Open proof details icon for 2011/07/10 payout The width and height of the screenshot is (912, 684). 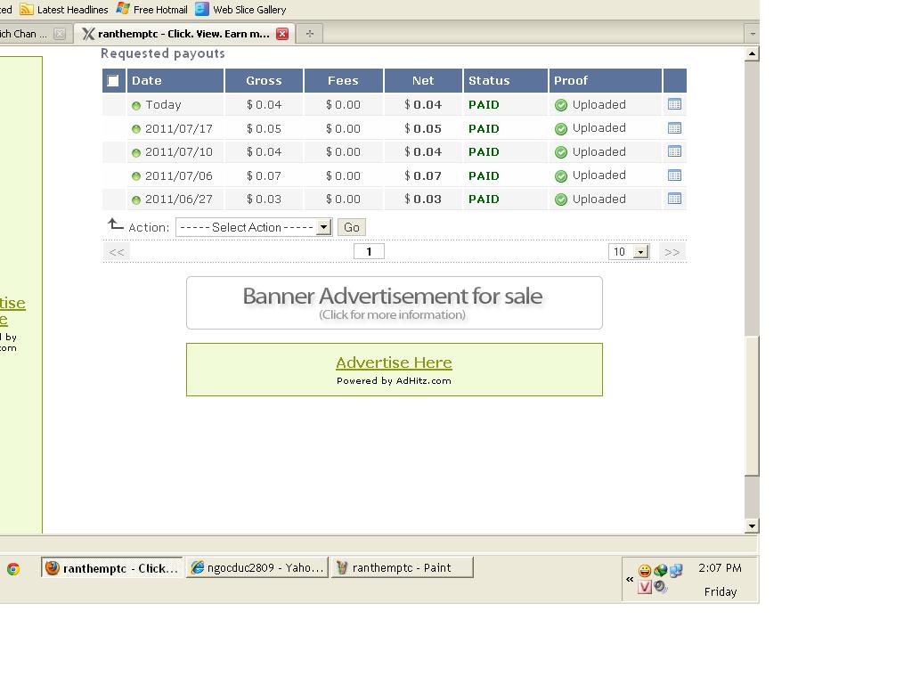[674, 151]
